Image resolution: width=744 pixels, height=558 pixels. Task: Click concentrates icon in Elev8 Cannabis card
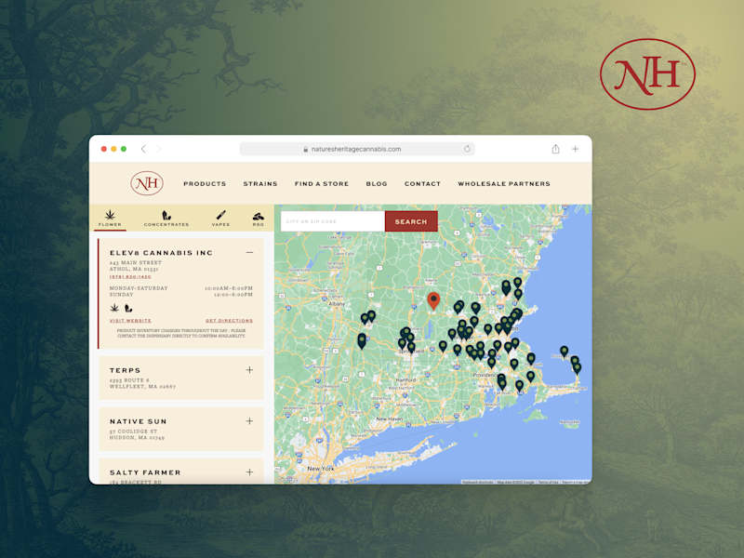128,308
